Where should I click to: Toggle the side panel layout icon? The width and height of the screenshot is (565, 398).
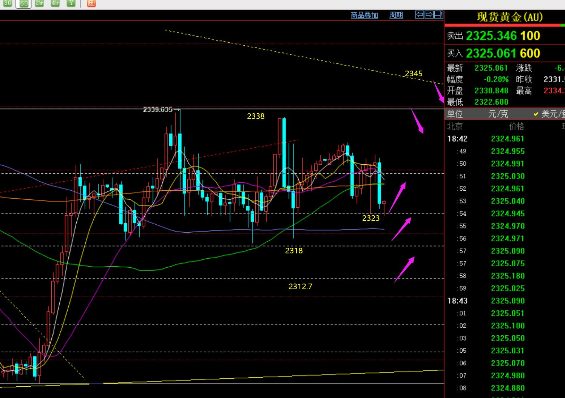[x=438, y=15]
